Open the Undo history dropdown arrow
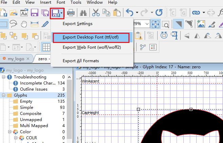Image resolution: width=223 pixels, height=143 pixels. (137, 13)
